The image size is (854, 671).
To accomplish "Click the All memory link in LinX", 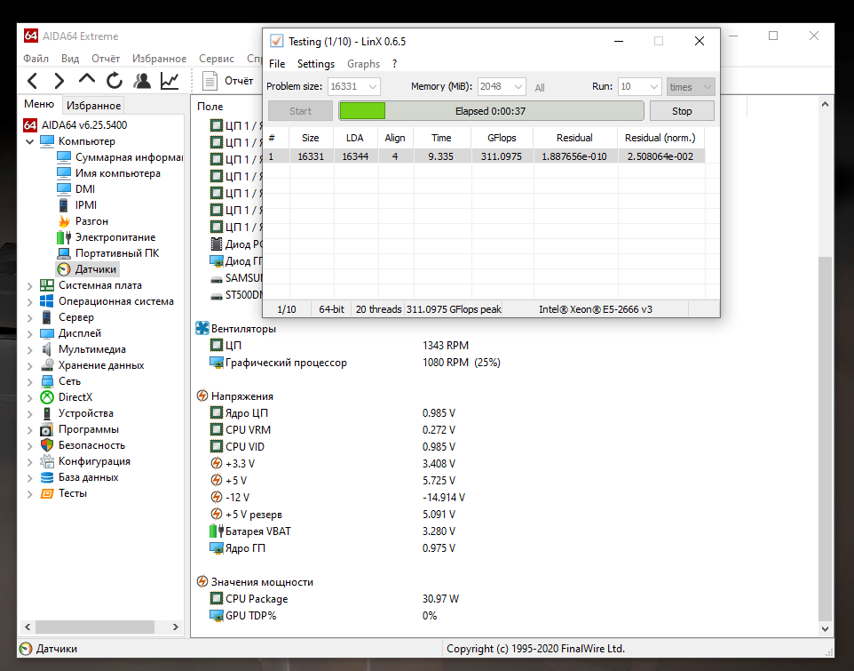I will [540, 88].
